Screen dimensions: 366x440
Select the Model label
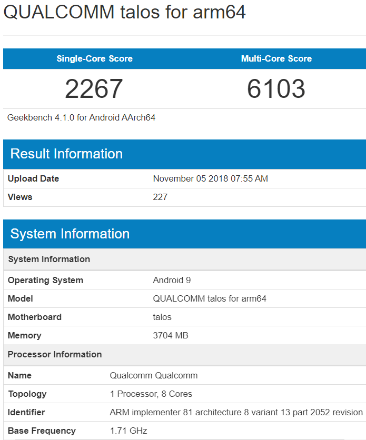[20, 298]
